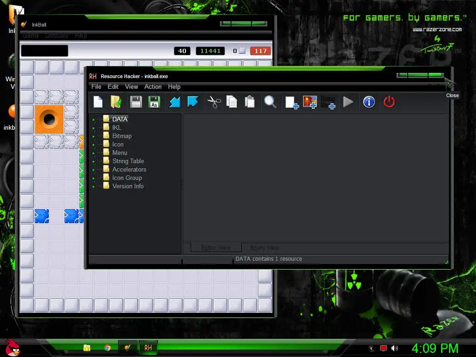Launch Chrome from the taskbar
Viewport: 476px width, 357px height.
click(x=107, y=348)
